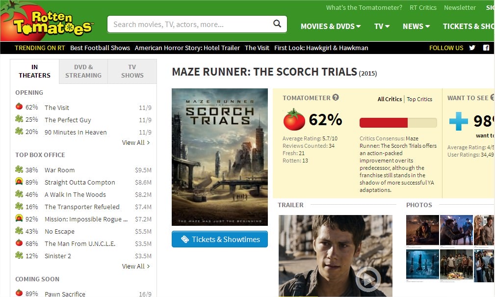Open the Twitter follow icon
495x297 pixels.
pyautogui.click(x=472, y=48)
